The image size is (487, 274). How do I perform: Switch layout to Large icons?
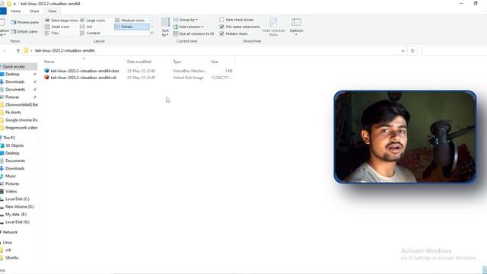coord(93,21)
